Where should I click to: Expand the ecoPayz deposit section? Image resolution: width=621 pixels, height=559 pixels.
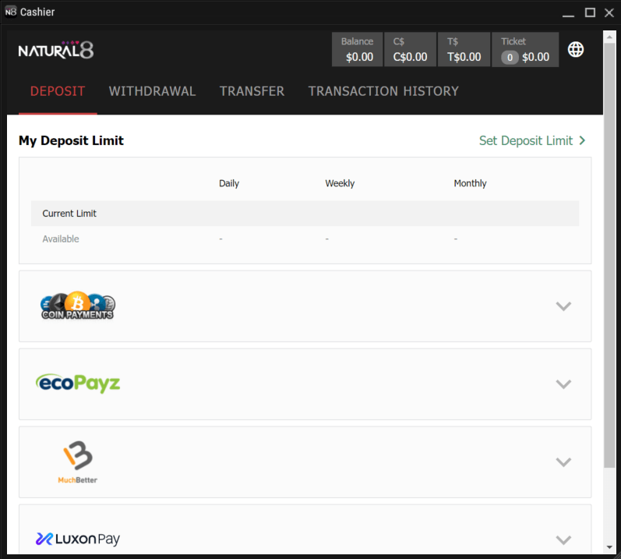click(x=563, y=384)
